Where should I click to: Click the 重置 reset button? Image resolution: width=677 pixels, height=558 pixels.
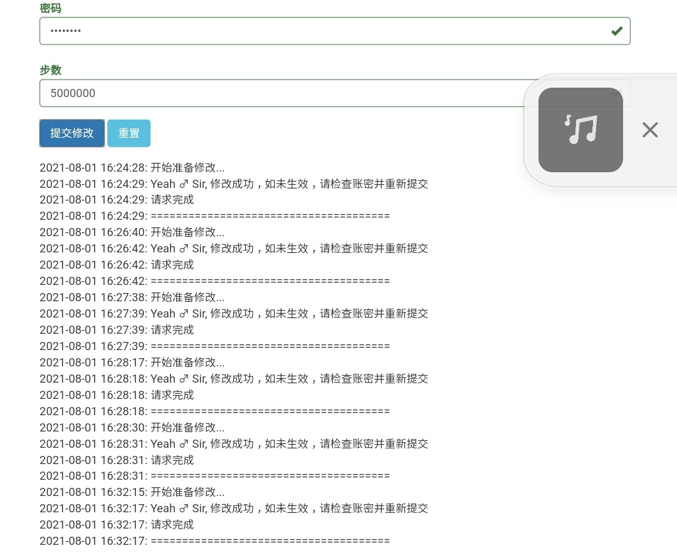(129, 133)
